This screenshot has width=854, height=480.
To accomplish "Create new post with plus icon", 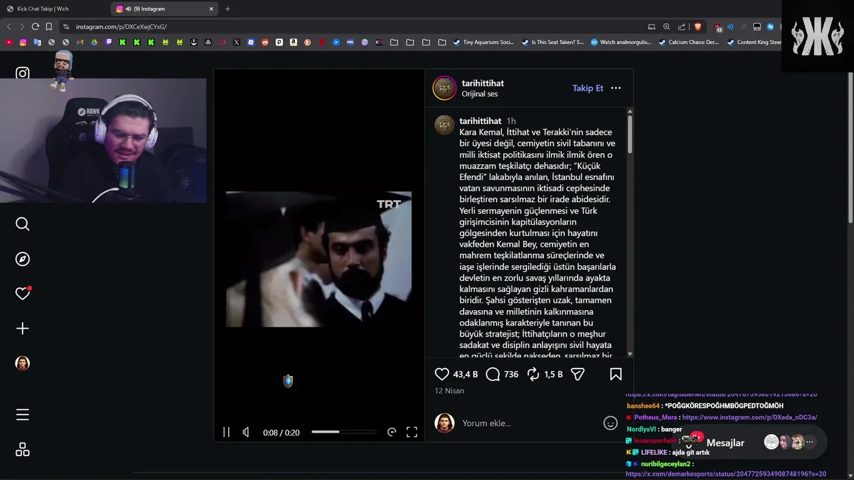I will (x=23, y=328).
